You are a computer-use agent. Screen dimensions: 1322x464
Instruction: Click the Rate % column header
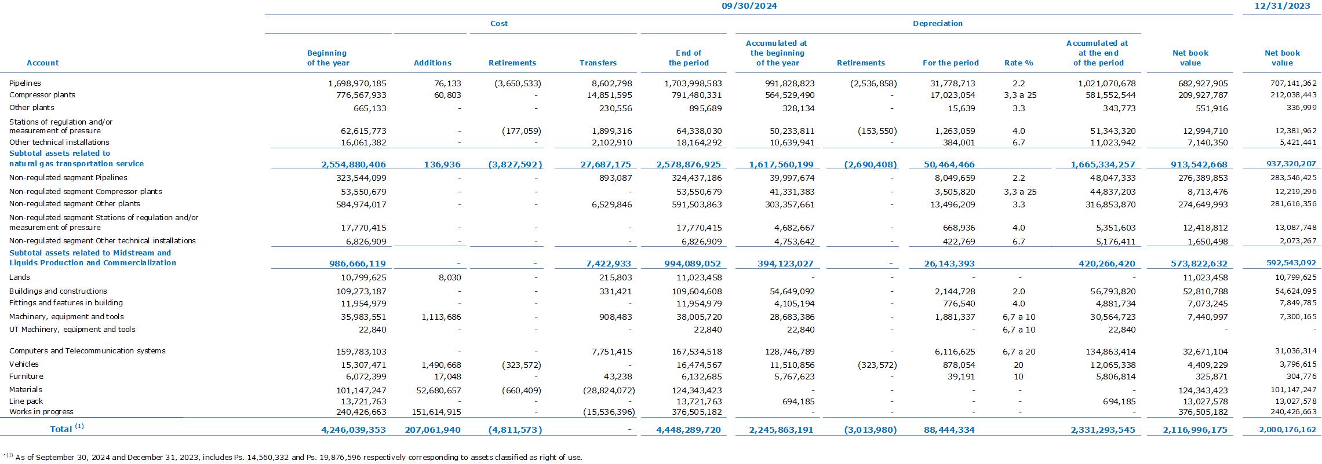pos(1018,63)
